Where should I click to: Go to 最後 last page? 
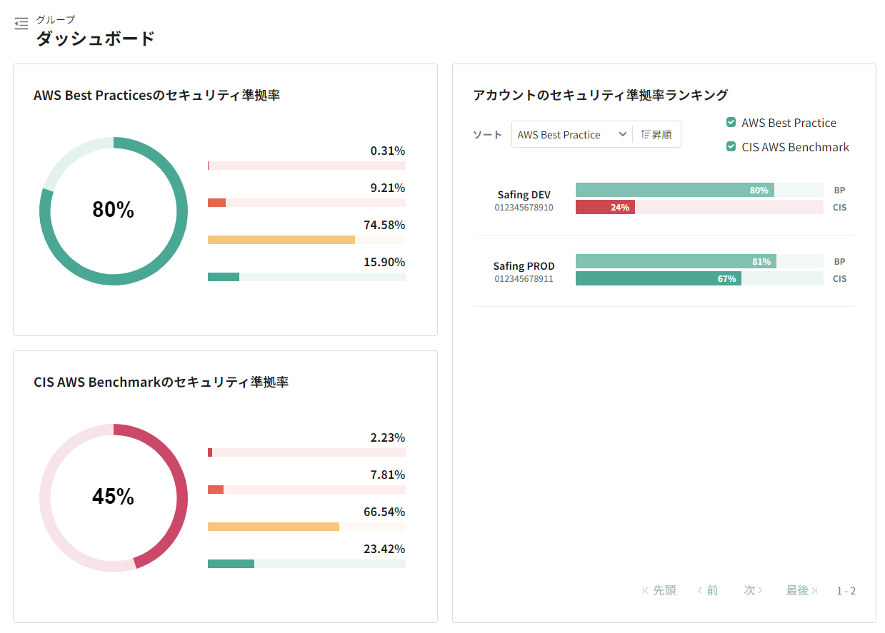coord(802,590)
